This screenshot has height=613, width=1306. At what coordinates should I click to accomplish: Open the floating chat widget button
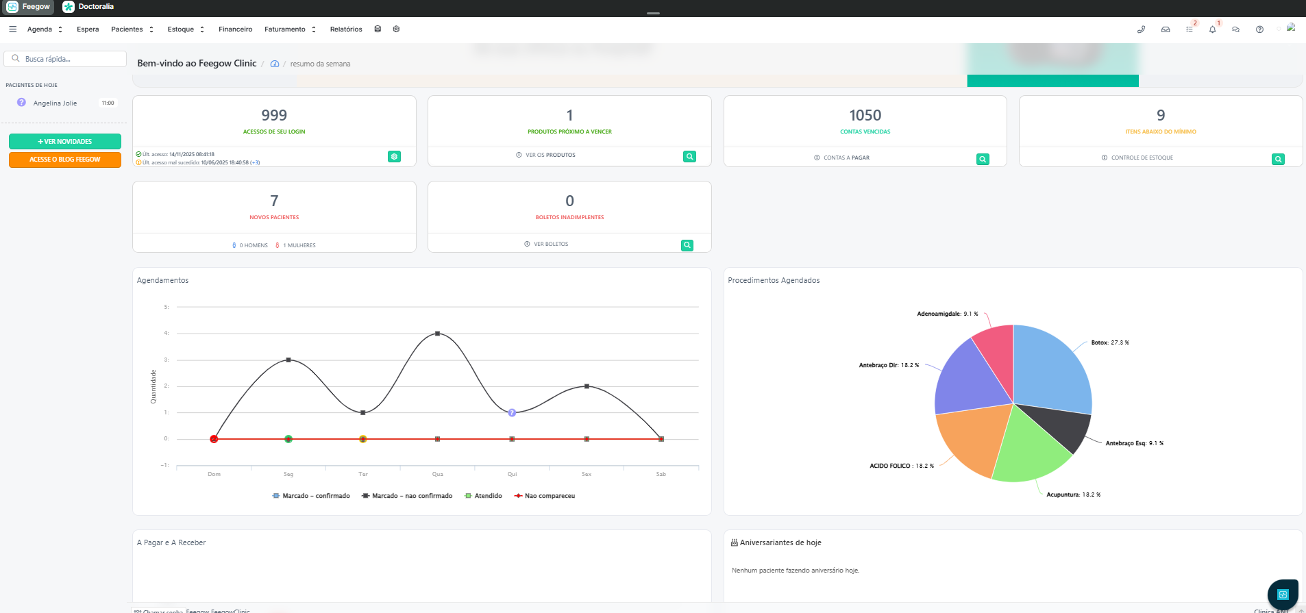point(1283,595)
